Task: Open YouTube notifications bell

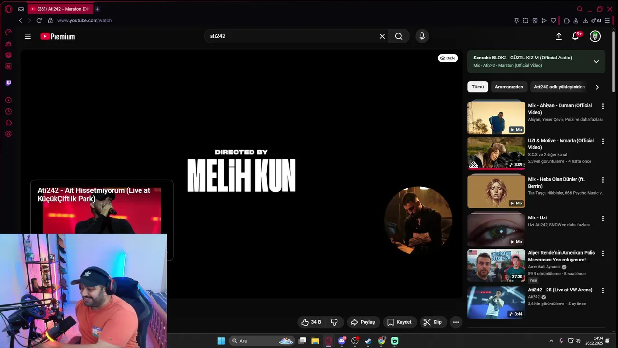Action: tap(576, 36)
